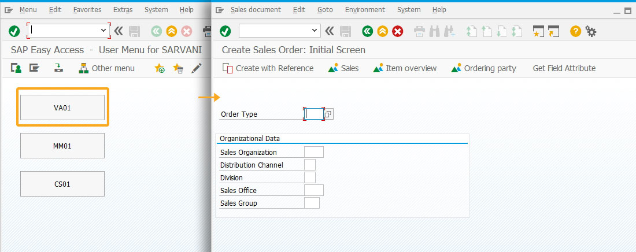The image size is (636, 252).
Task: Click the download icon next to SAP menu icon
Action: tap(59, 68)
